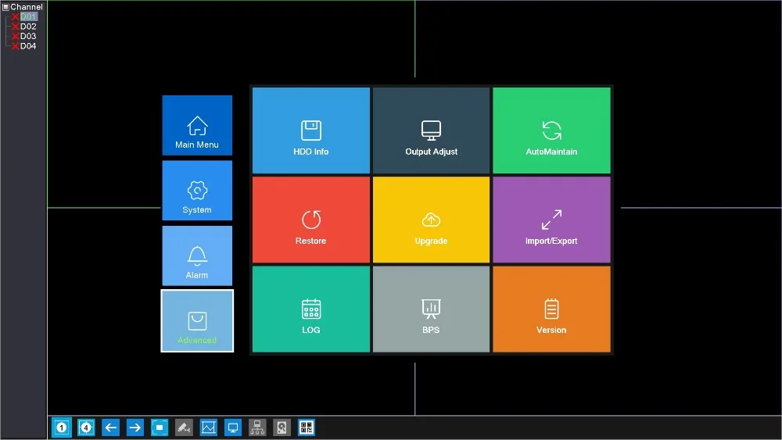Image resolution: width=782 pixels, height=440 pixels.
Task: Switch to four-view layout
Action: tap(86, 427)
